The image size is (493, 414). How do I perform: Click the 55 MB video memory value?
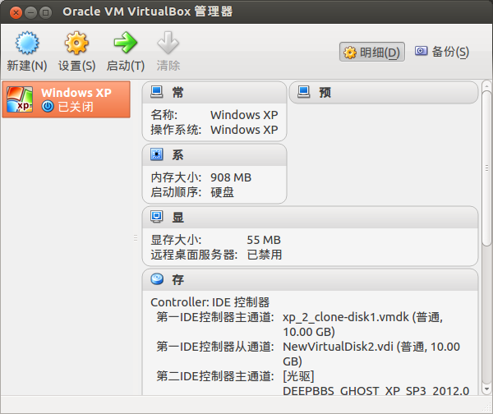(x=264, y=240)
